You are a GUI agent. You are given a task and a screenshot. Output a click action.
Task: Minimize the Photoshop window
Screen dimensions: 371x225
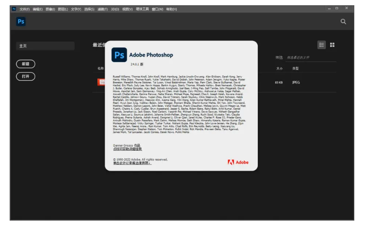click(329, 8)
